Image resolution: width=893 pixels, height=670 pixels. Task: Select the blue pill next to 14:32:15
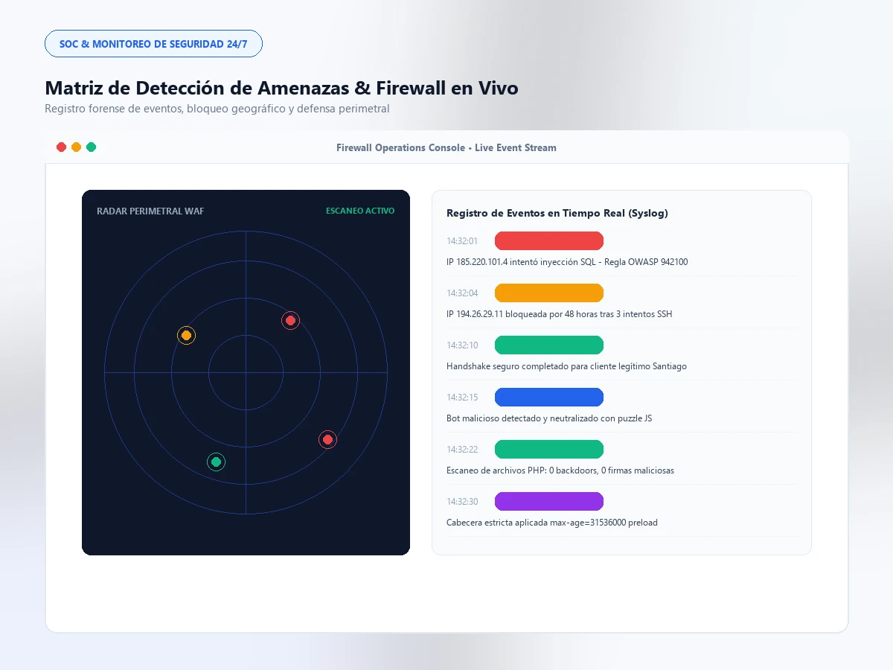(549, 397)
